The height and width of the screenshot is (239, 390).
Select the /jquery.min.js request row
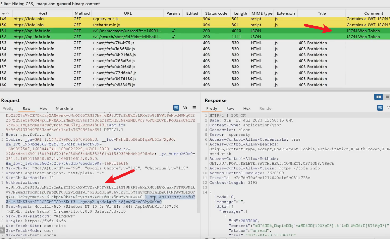pyautogui.click(x=105, y=19)
